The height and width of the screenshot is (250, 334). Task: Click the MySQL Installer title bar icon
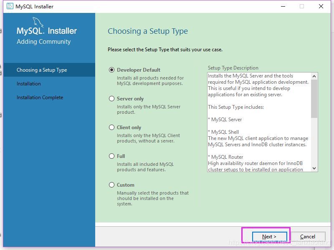[10, 6]
